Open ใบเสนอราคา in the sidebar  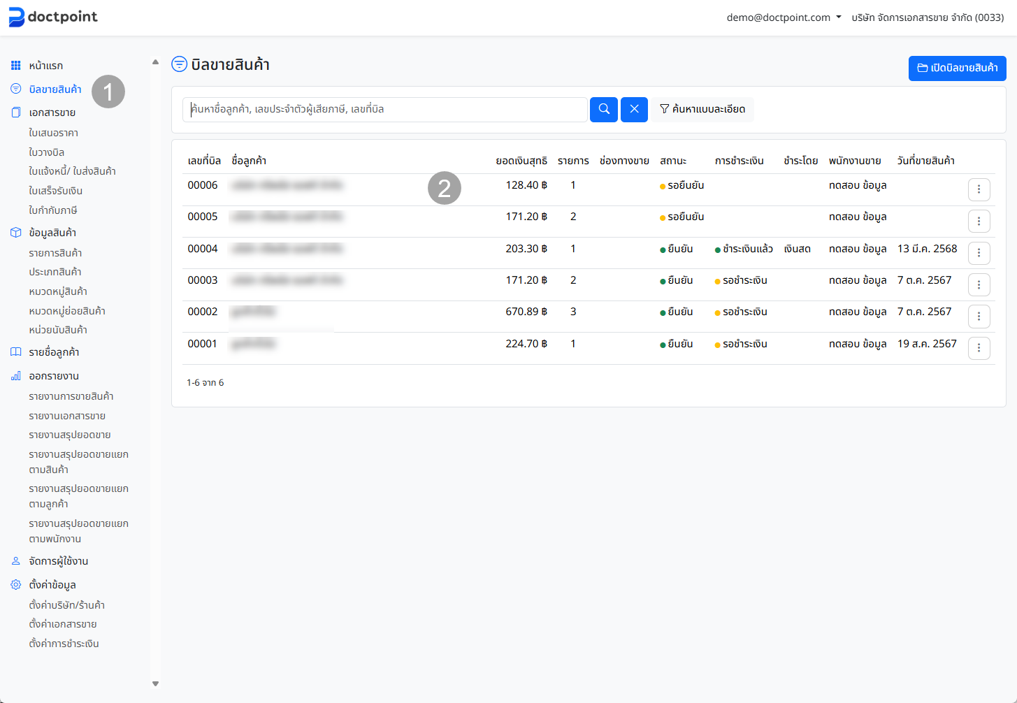[x=53, y=133]
